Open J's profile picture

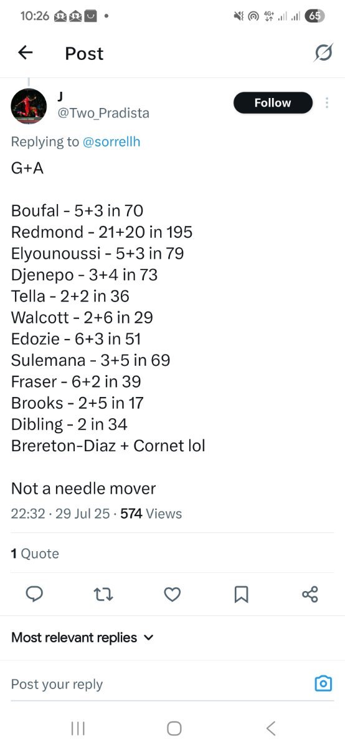click(x=29, y=107)
